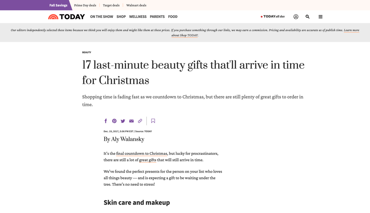
Task: Open the Food section
Action: point(173,16)
